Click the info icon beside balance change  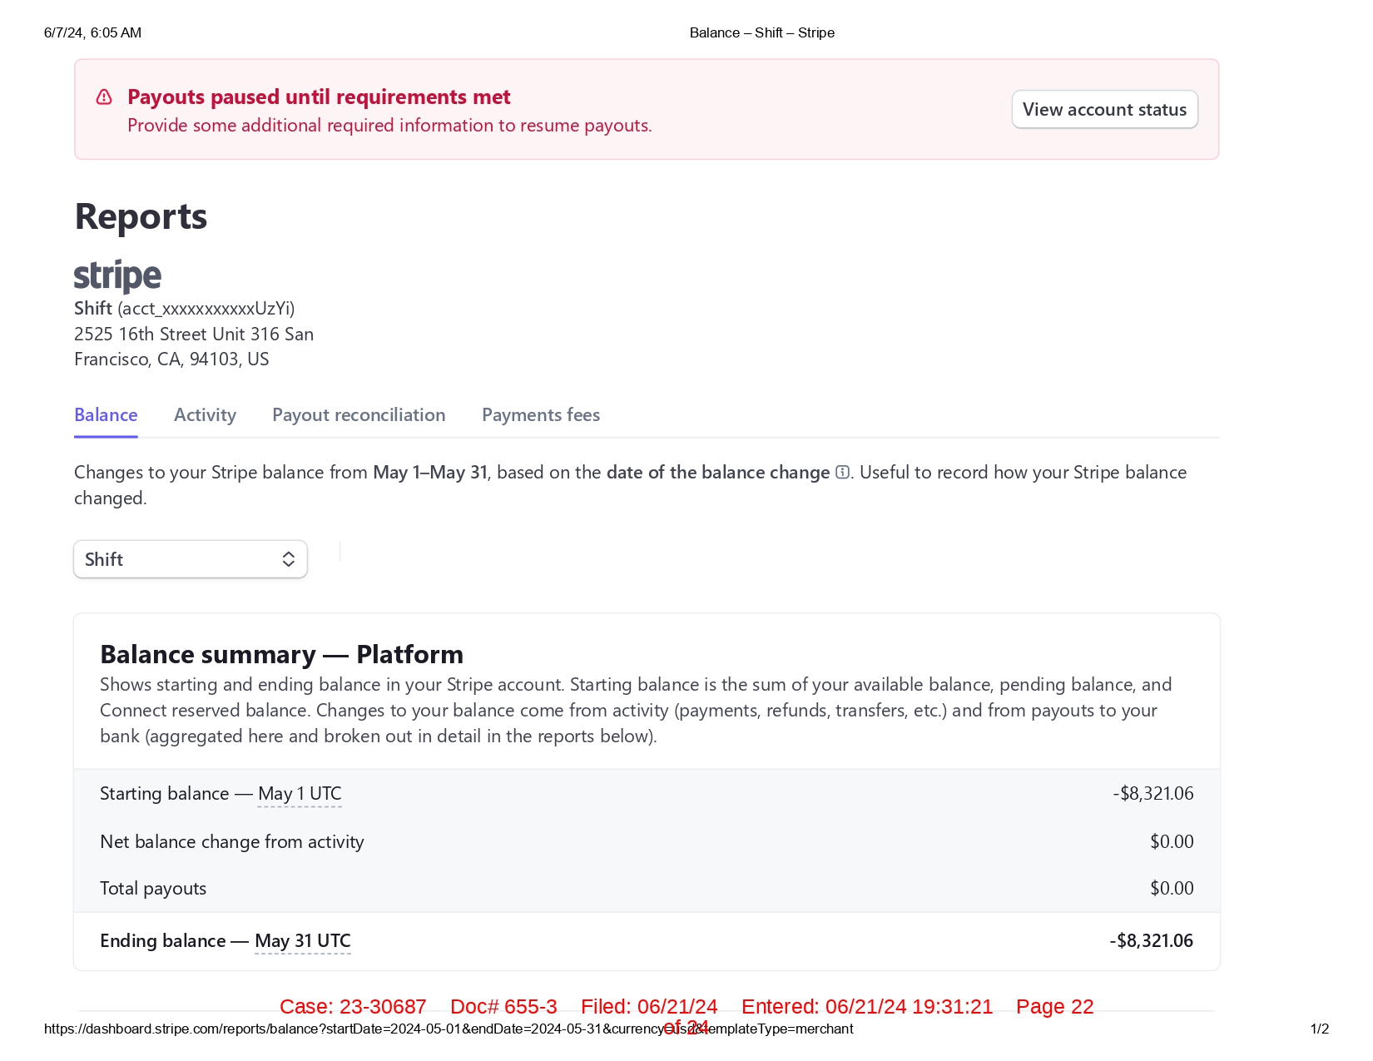pos(842,473)
